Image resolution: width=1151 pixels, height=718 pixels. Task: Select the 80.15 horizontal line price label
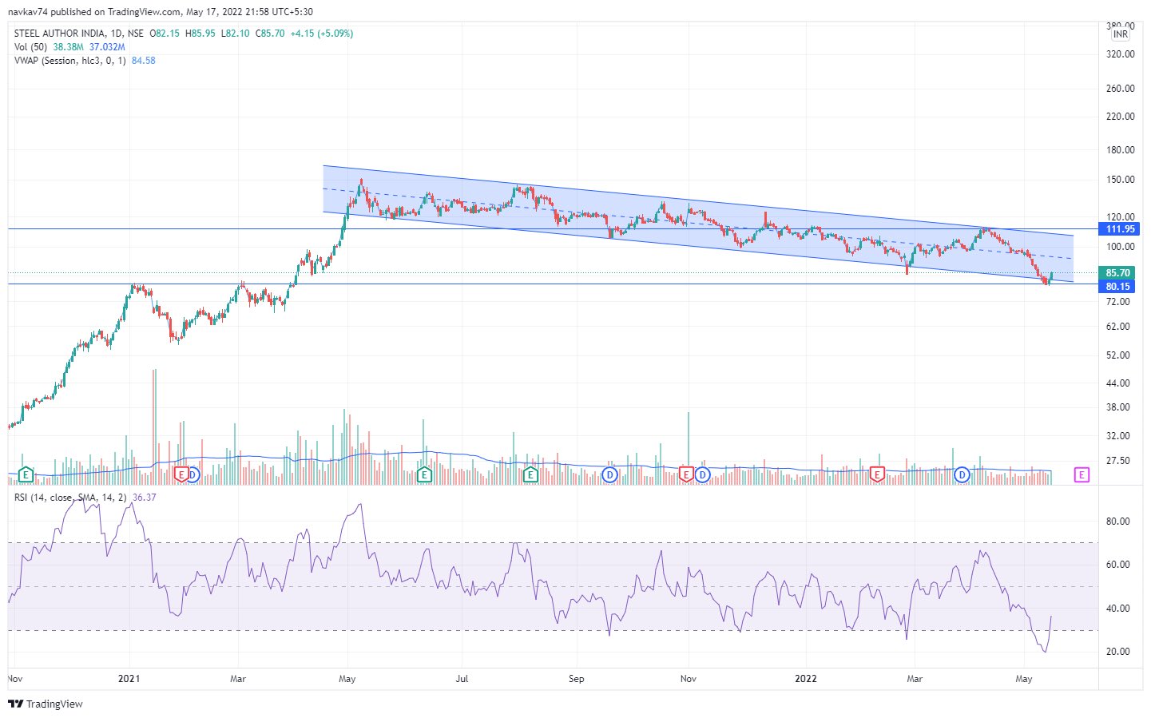coord(1117,286)
